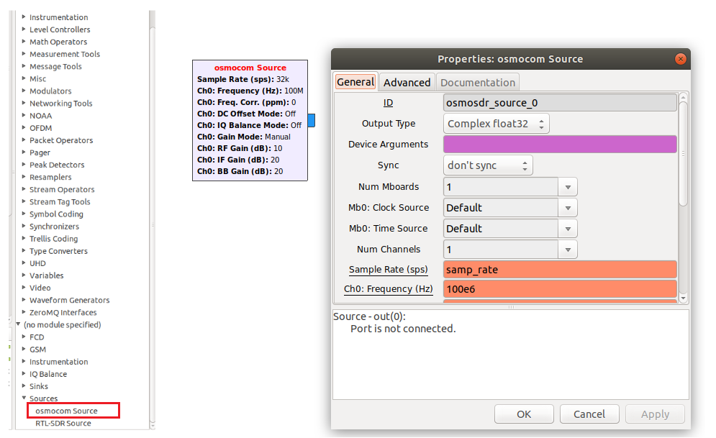Close the Properties: osmocom Source dialog

[681, 59]
